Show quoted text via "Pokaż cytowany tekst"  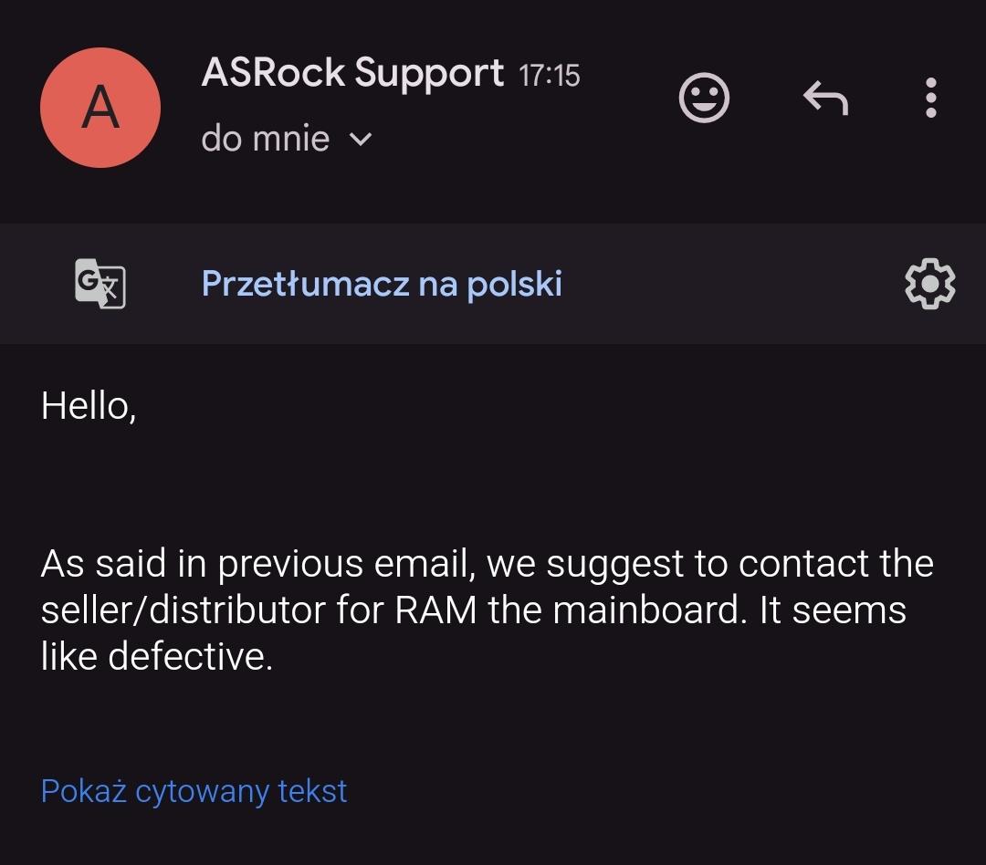point(194,790)
